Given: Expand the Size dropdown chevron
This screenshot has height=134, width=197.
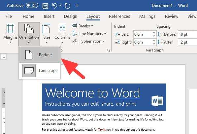Looking at the screenshot, I should 47,43.
